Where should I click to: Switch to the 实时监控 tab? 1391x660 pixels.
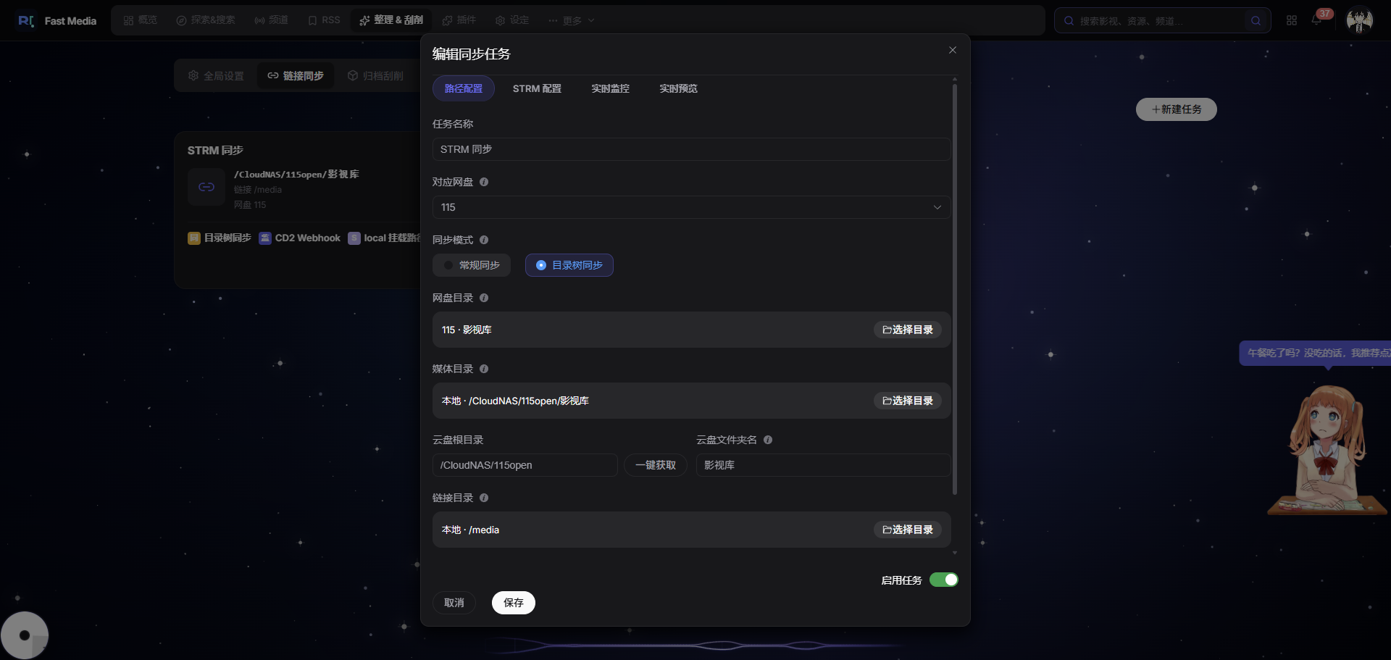click(610, 88)
